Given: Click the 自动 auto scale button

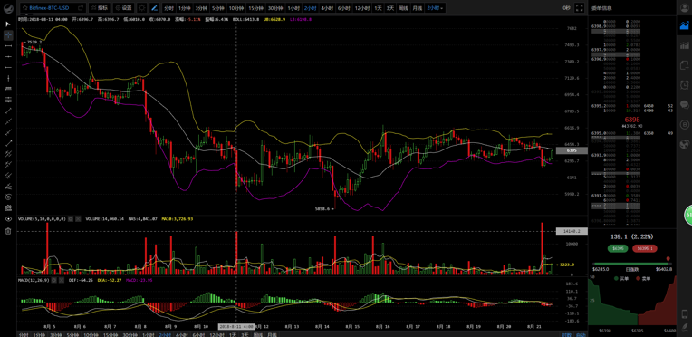Looking at the screenshot, I should [x=581, y=334].
